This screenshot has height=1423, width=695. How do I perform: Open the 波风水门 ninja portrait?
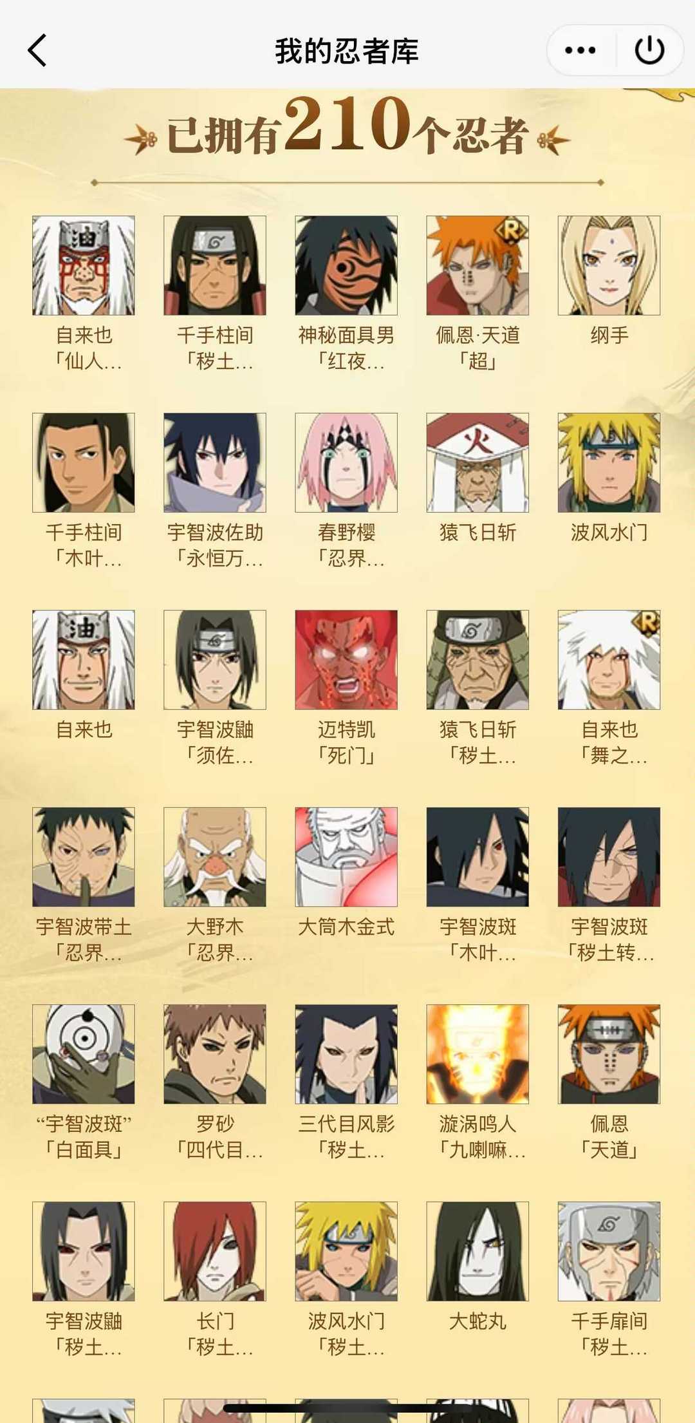pos(609,462)
